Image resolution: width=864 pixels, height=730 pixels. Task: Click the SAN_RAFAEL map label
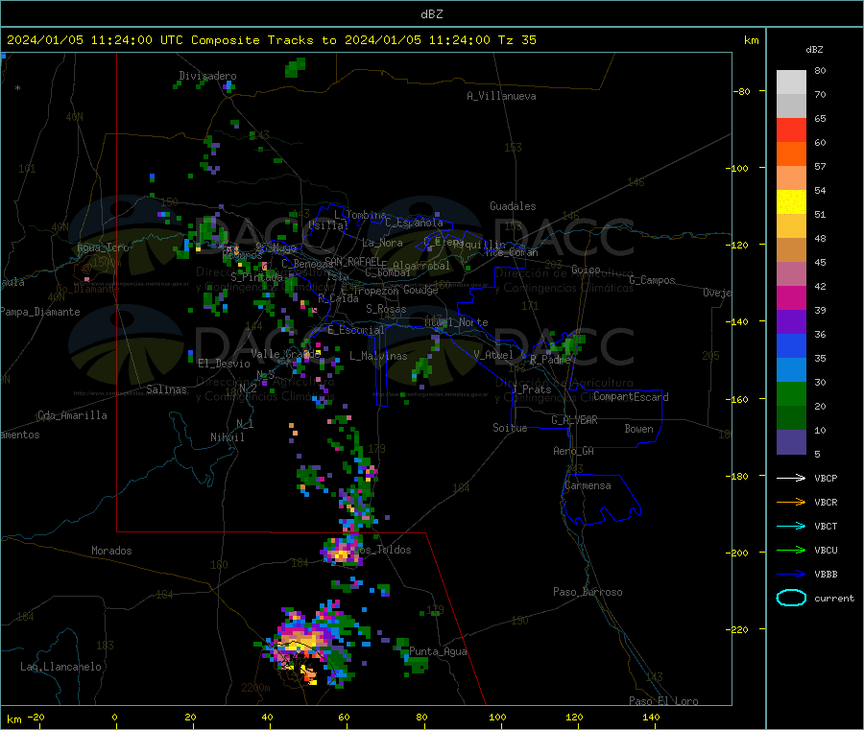(352, 261)
